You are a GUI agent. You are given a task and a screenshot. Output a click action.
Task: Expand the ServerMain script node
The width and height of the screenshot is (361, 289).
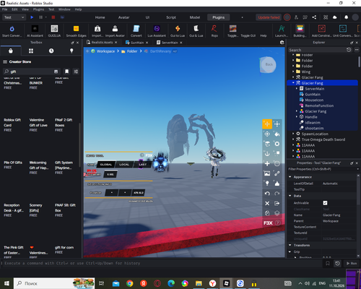297,89
